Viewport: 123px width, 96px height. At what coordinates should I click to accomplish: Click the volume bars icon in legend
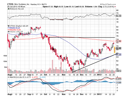click(x=8, y=32)
